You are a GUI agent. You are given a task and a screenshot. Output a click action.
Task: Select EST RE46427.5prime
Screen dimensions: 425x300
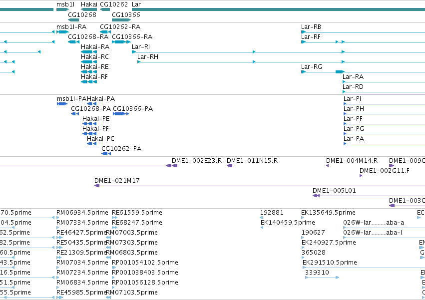[81, 233]
